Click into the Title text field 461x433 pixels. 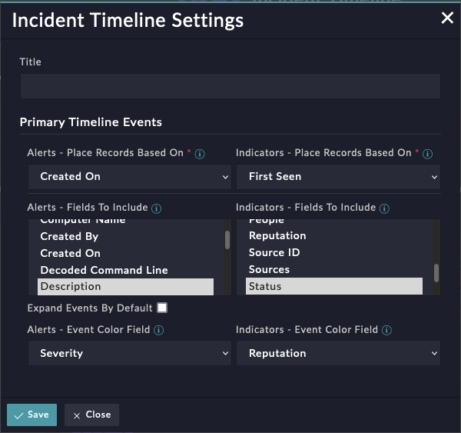coord(230,86)
